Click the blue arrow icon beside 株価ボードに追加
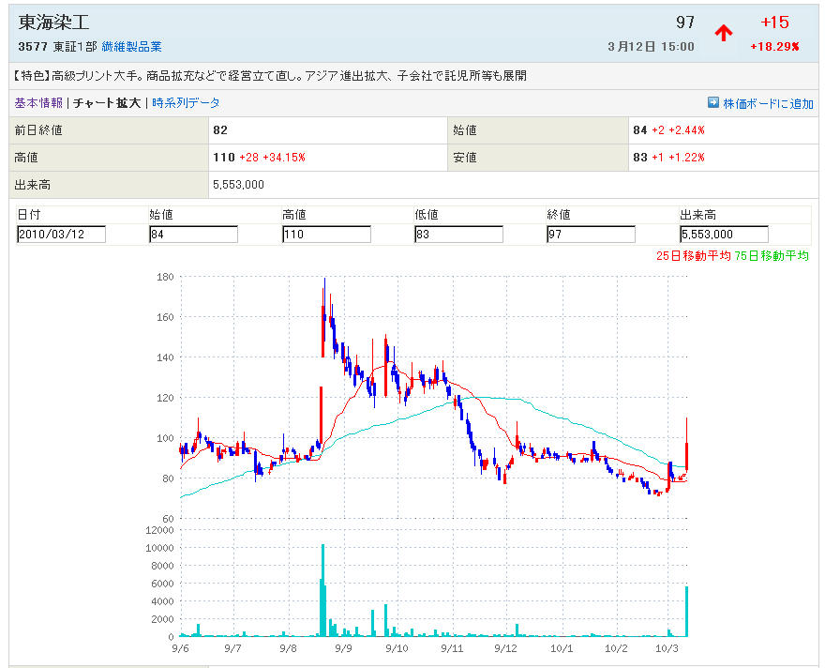825x668 pixels. click(712, 102)
